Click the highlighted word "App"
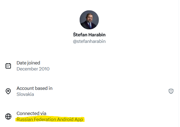This screenshot has width=180, height=127. 79,119
